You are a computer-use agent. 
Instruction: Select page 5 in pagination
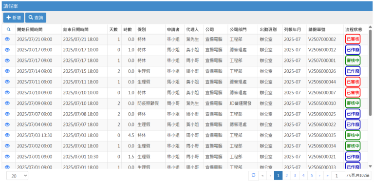click(x=312, y=176)
